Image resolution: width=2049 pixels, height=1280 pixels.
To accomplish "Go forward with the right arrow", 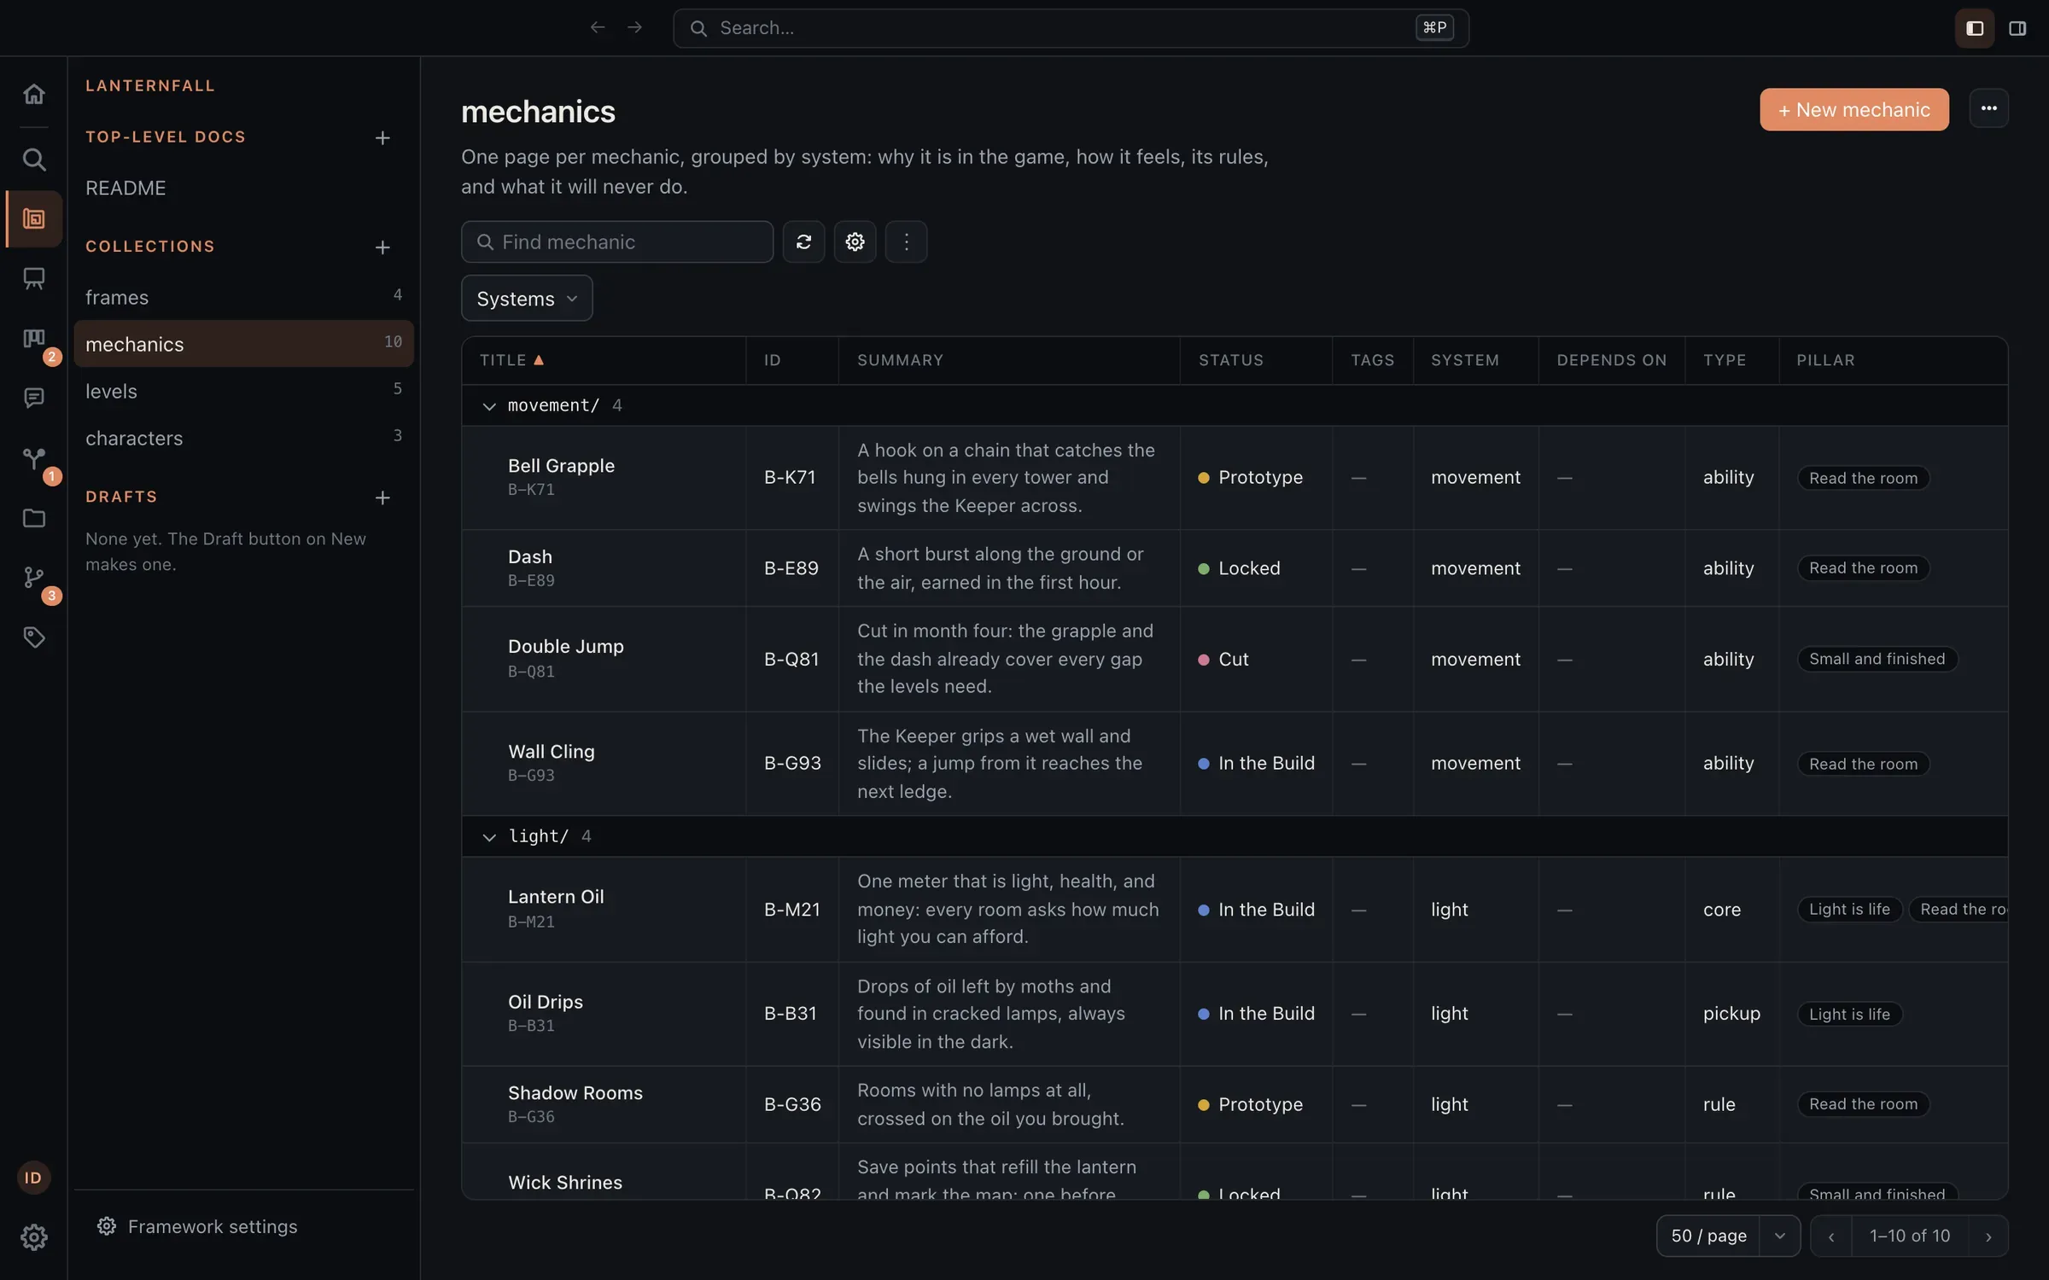I will click(x=634, y=28).
